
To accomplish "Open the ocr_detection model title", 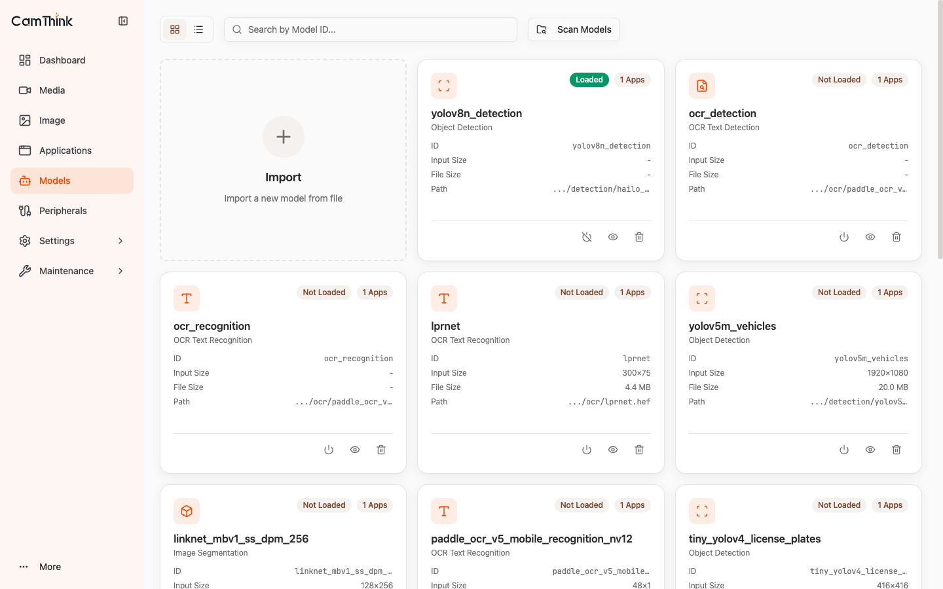I will coord(722,113).
